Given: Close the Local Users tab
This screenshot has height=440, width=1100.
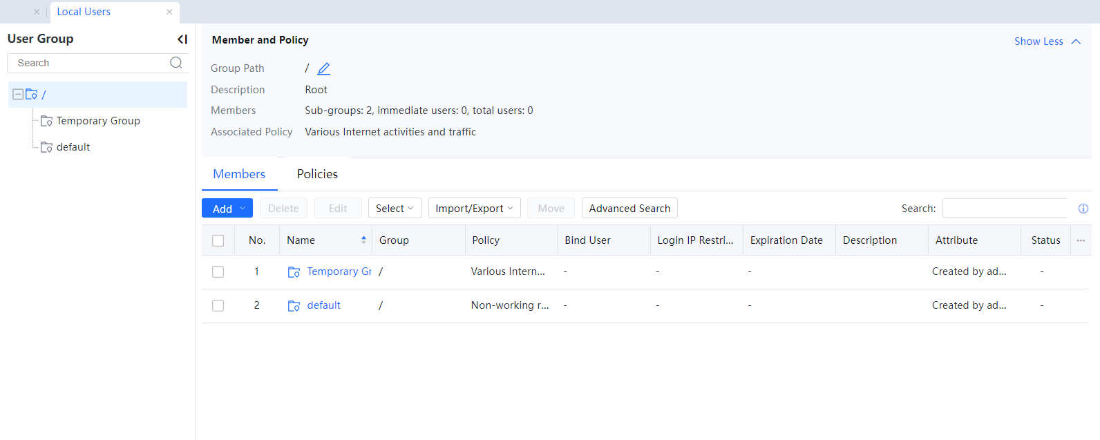Looking at the screenshot, I should coord(169,12).
